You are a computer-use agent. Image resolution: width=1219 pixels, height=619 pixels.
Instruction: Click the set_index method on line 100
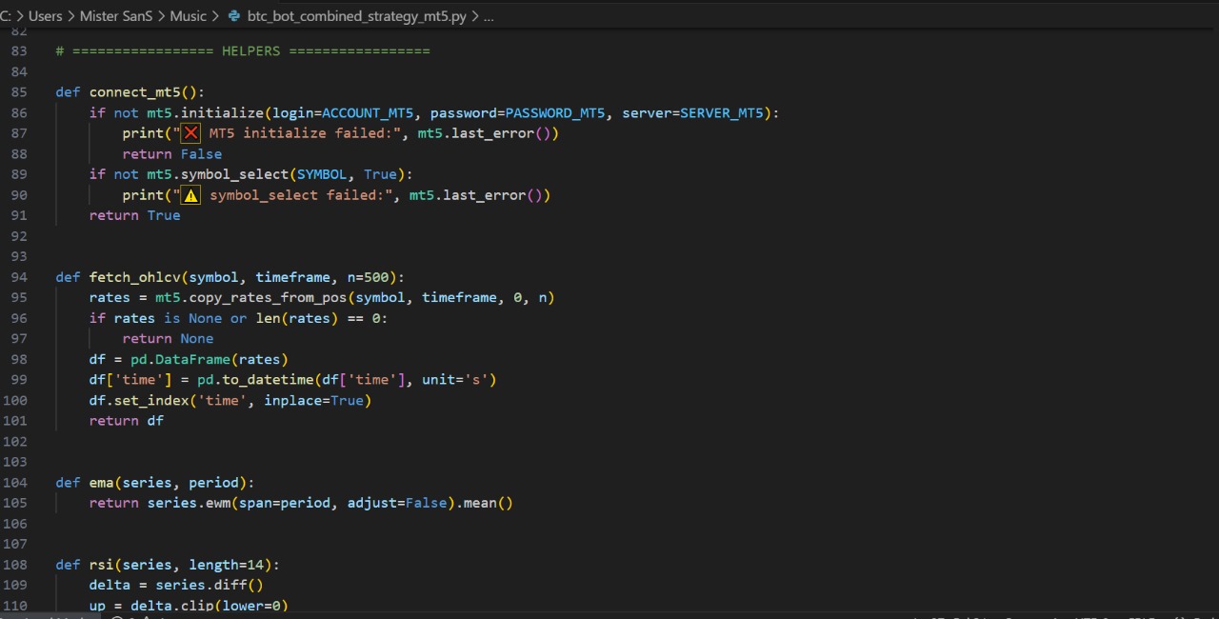point(151,401)
